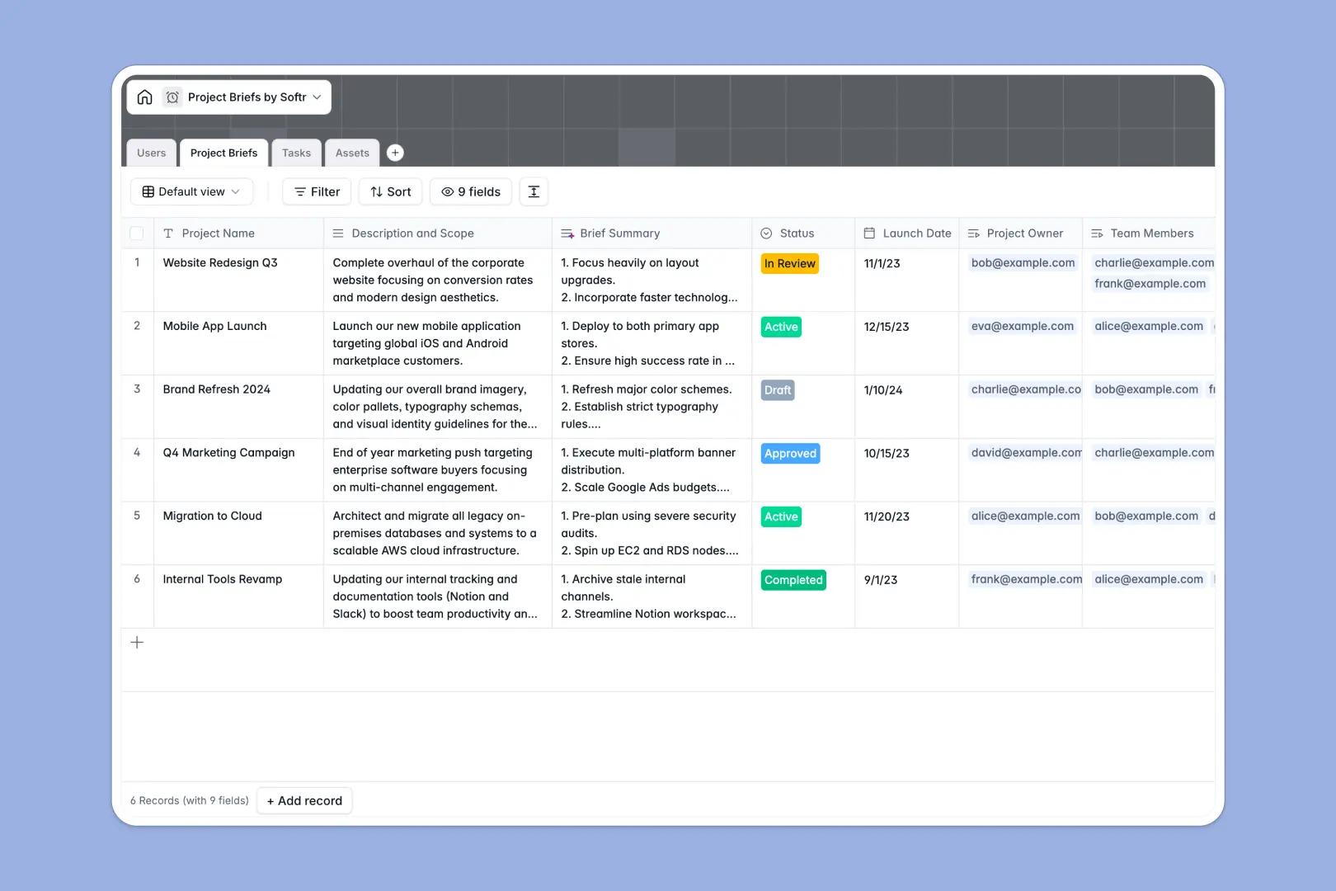The image size is (1336, 891).
Task: Open the Assets tab
Action: (x=351, y=153)
